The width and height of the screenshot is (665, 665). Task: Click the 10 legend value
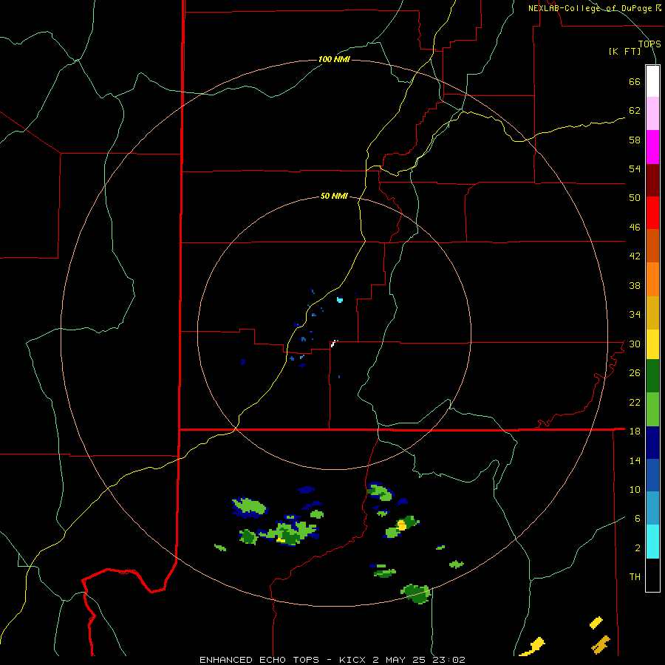635,489
